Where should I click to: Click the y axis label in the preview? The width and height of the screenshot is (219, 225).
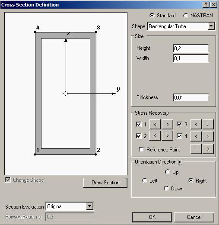(x=118, y=89)
